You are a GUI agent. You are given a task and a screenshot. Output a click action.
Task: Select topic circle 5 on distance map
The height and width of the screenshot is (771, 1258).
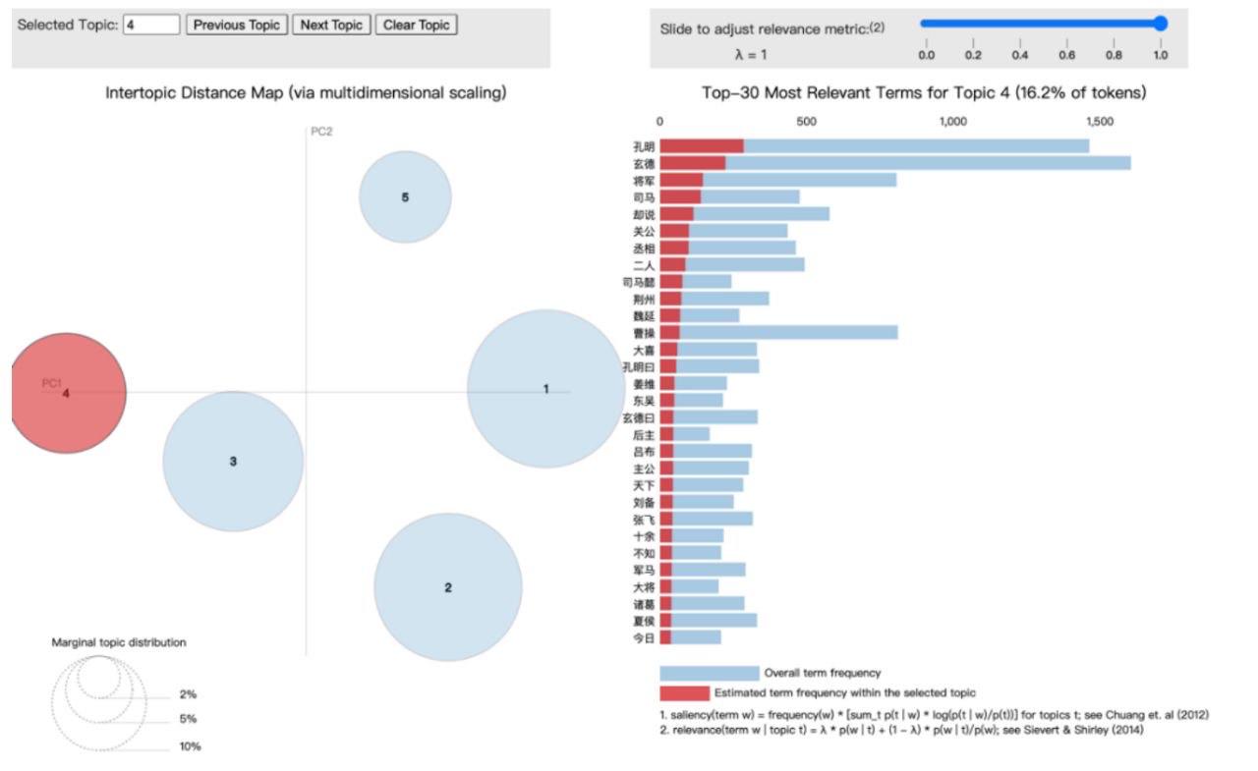[x=405, y=196]
